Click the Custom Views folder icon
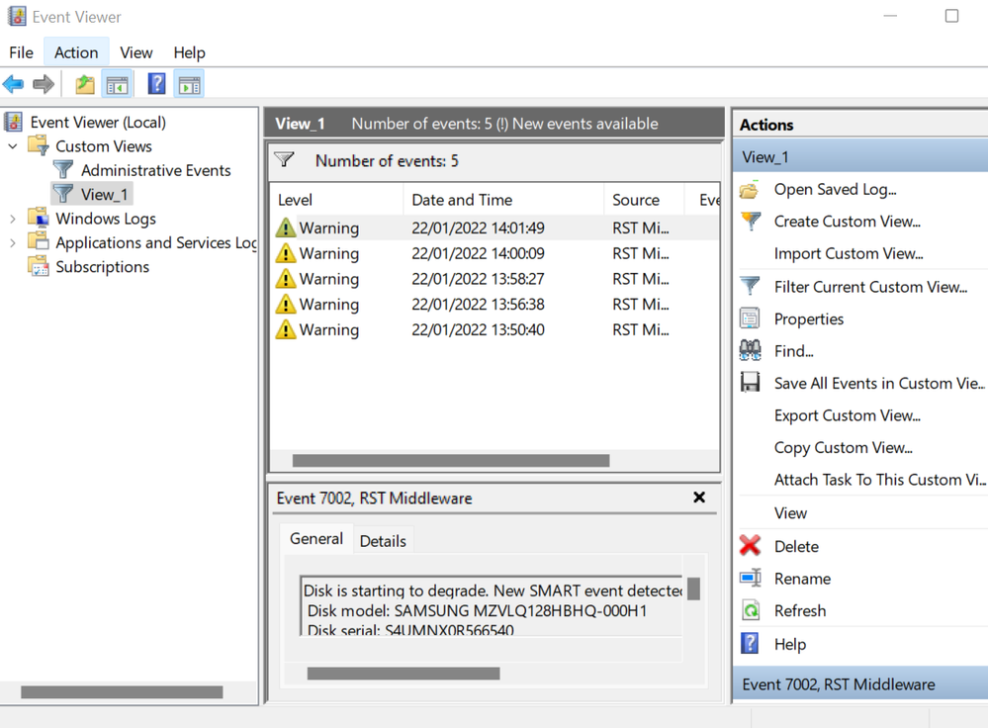Viewport: 988px width, 728px height. [38, 145]
